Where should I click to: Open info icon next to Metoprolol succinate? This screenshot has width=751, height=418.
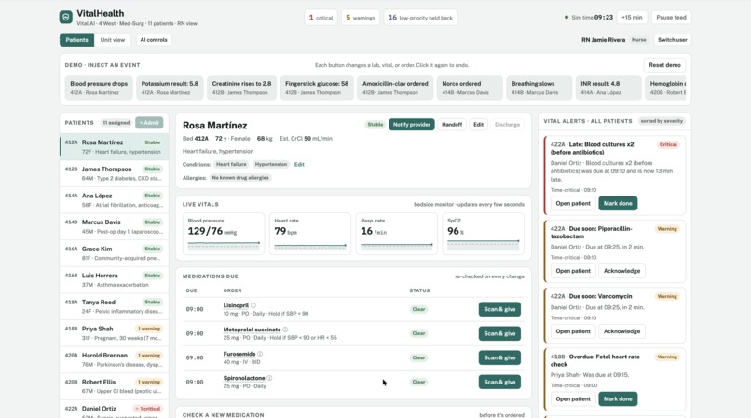pos(285,330)
